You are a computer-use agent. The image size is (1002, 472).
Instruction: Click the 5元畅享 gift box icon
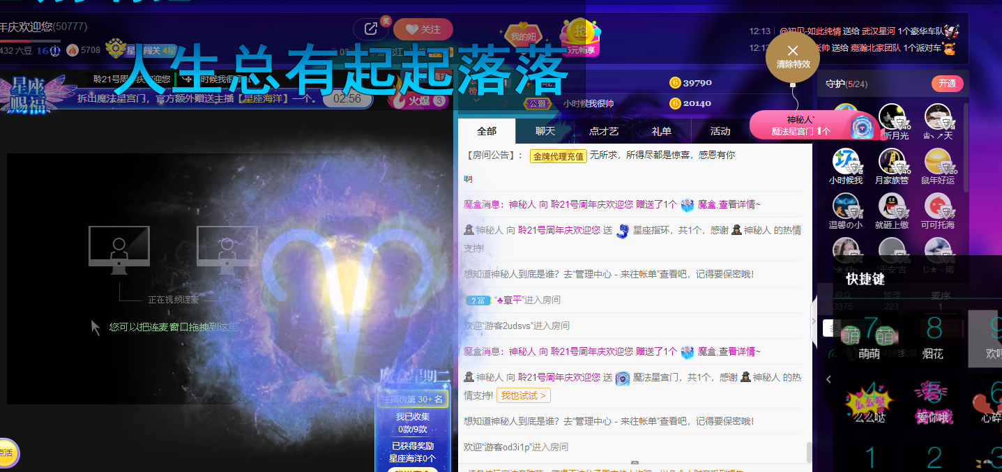581,38
